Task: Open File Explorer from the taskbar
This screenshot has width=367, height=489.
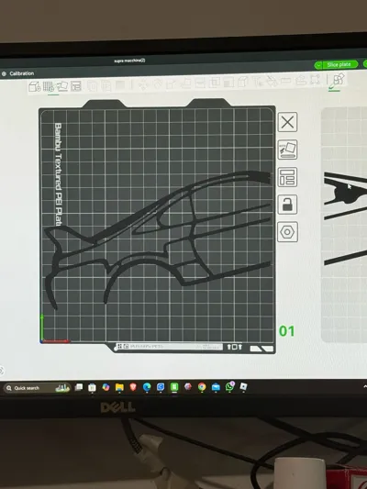Action: 119,387
